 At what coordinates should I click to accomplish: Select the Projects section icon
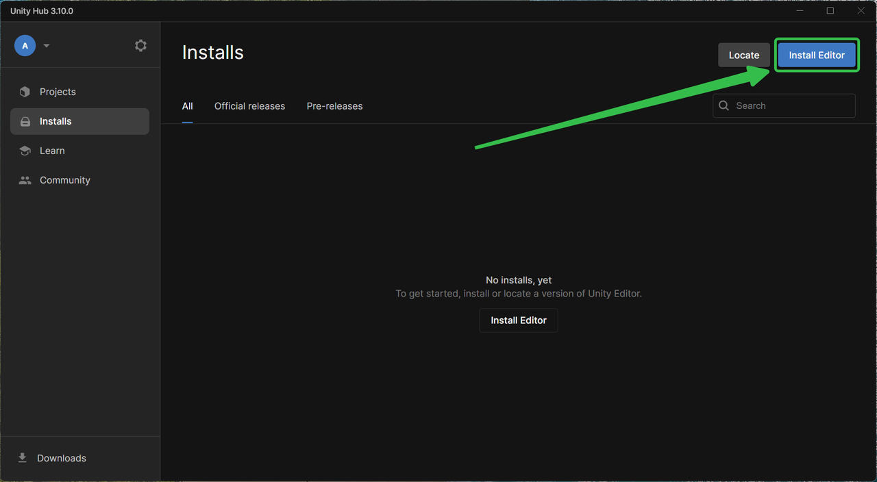[x=25, y=91]
